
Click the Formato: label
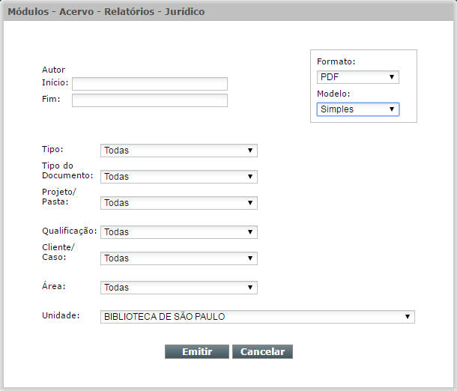click(336, 61)
